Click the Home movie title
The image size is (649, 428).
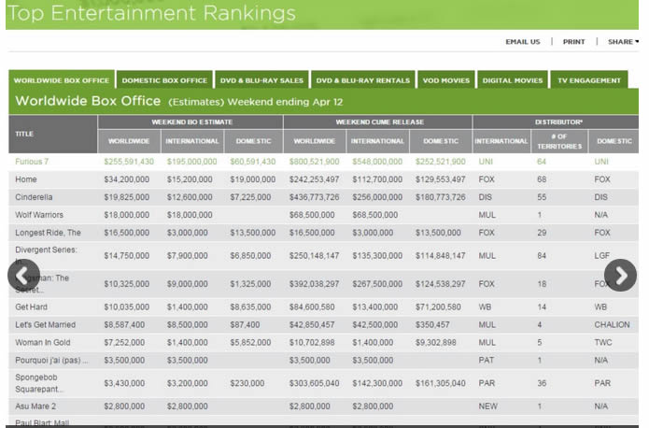click(x=25, y=179)
